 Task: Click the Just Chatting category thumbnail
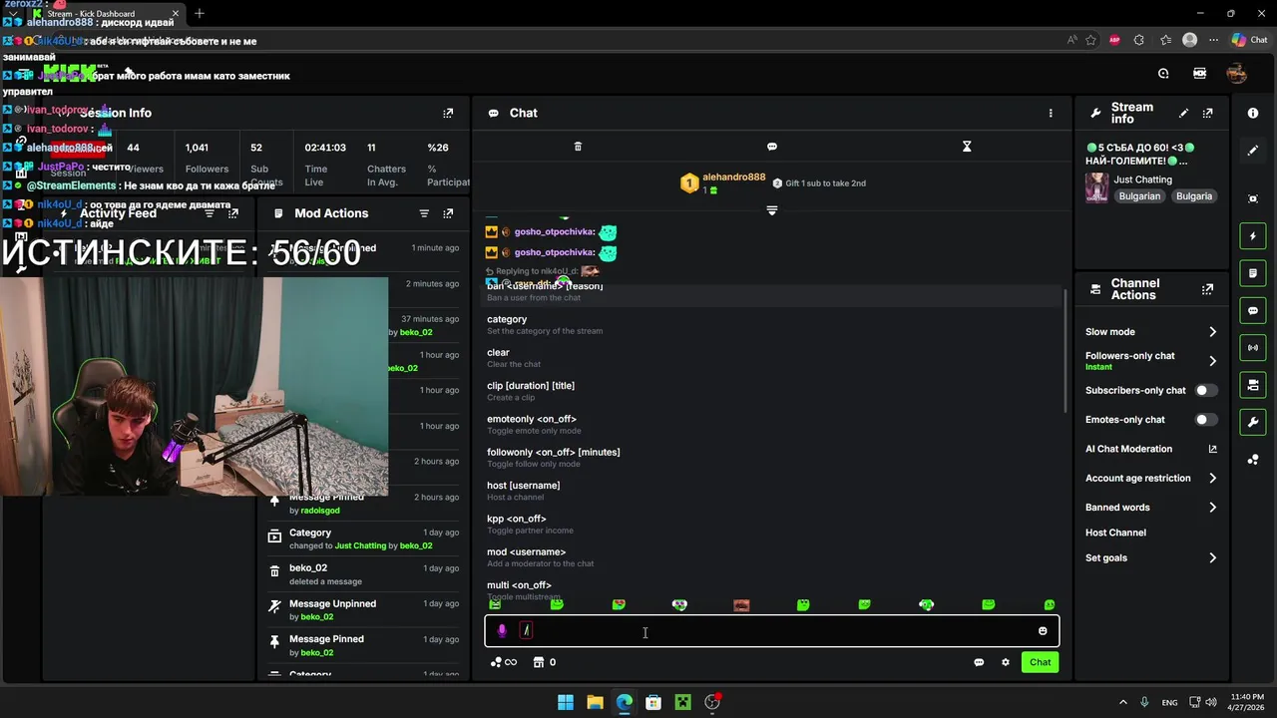click(x=1097, y=187)
